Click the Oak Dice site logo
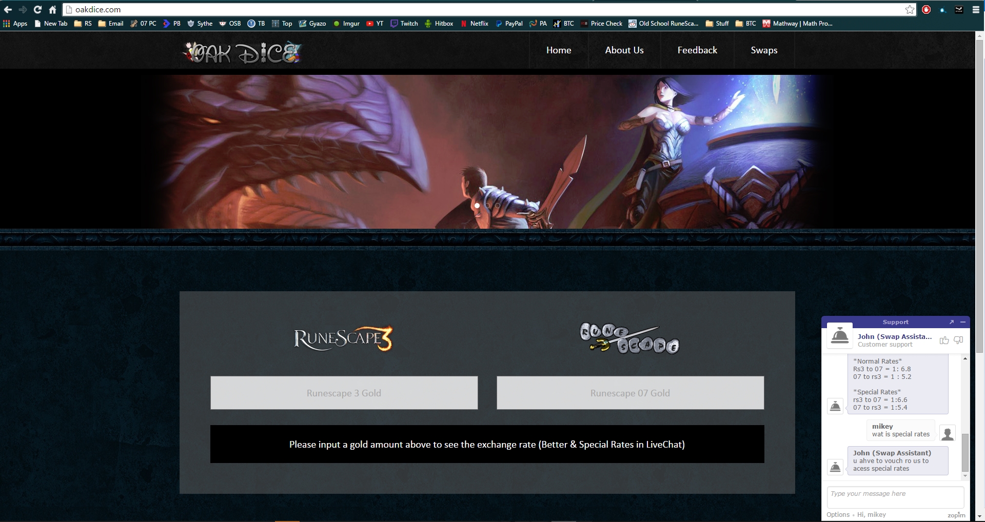This screenshot has height=522, width=985. click(242, 52)
